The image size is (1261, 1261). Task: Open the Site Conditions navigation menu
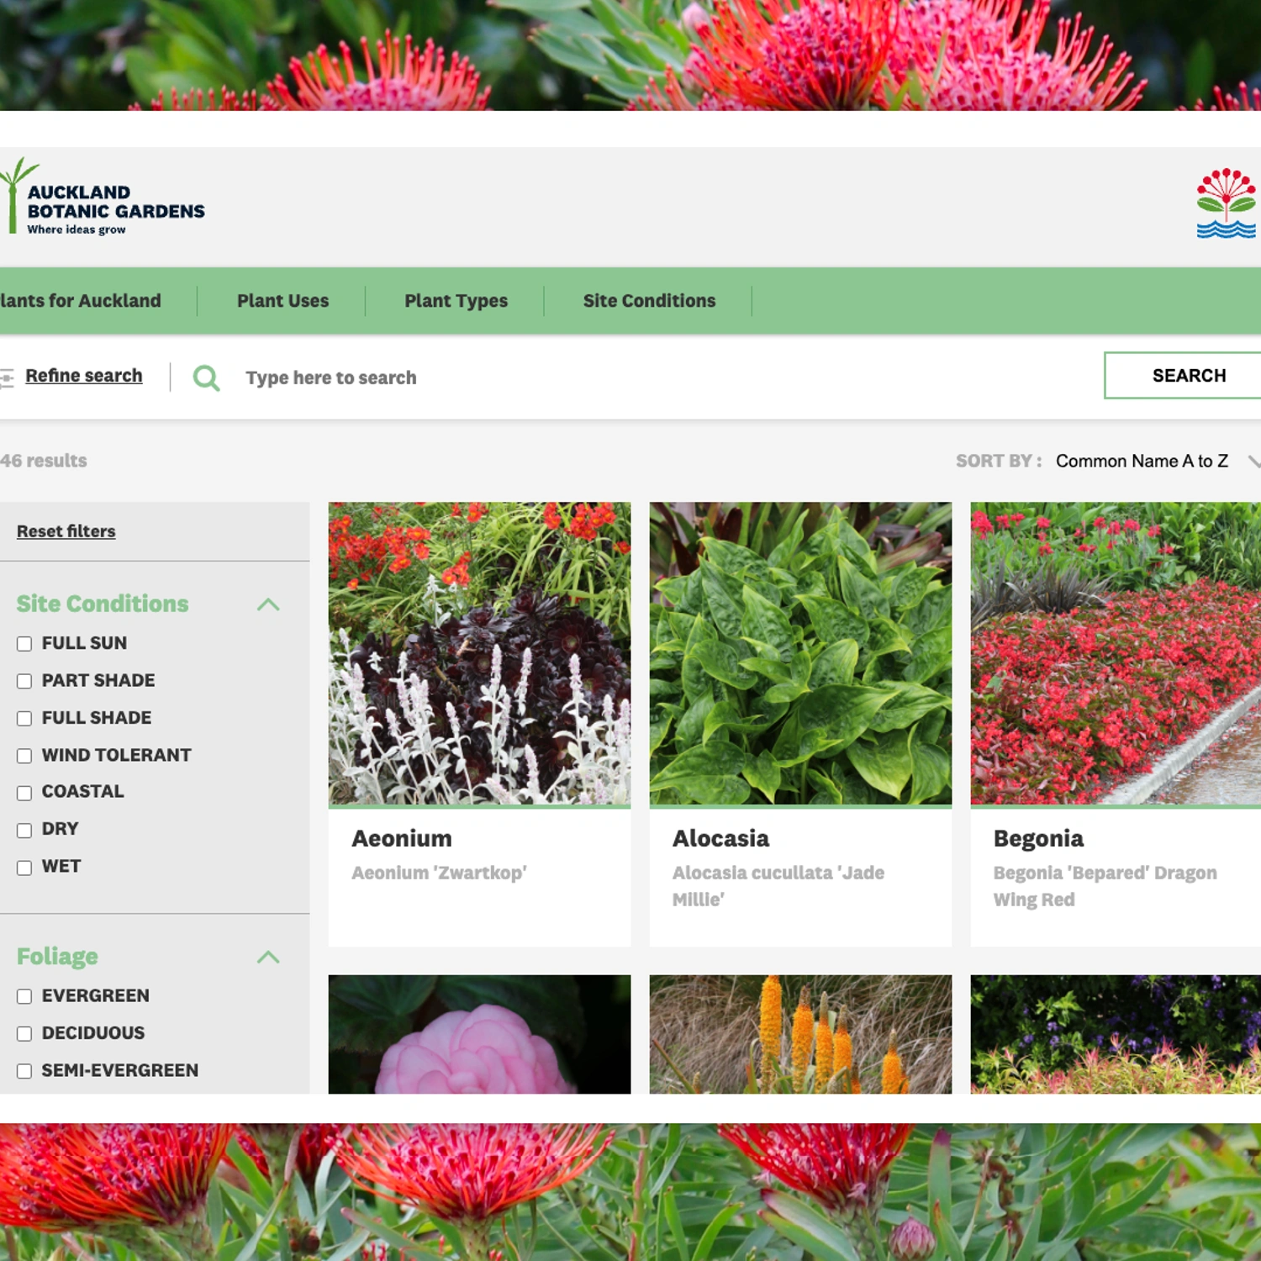coord(650,300)
